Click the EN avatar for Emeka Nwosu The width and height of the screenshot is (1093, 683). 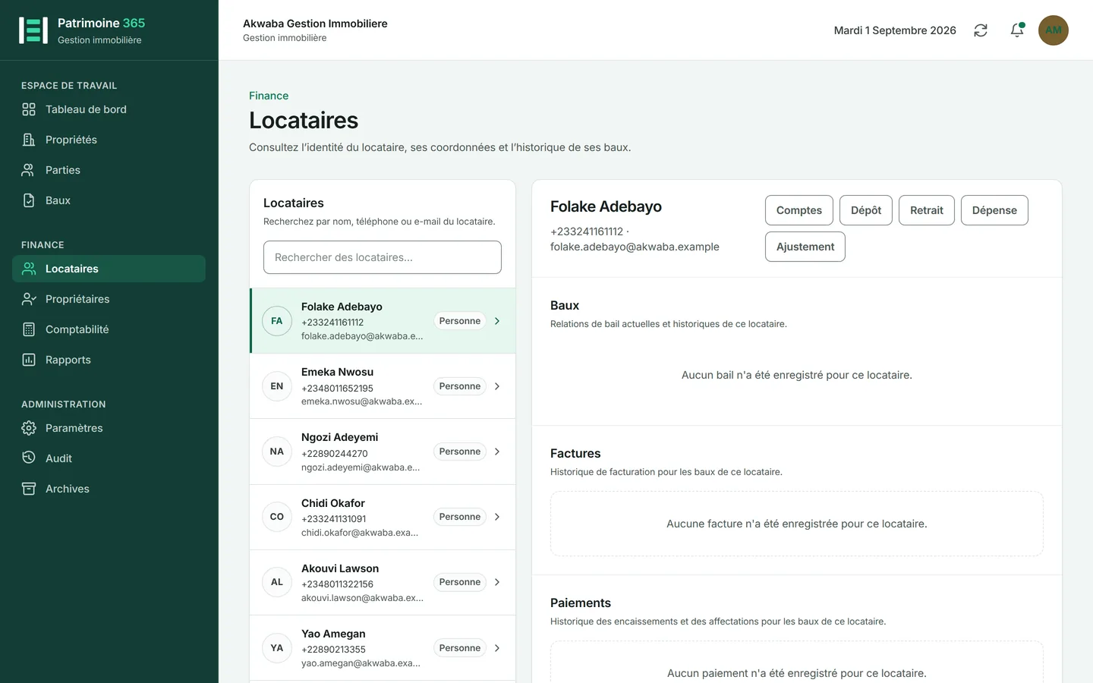[277, 386]
